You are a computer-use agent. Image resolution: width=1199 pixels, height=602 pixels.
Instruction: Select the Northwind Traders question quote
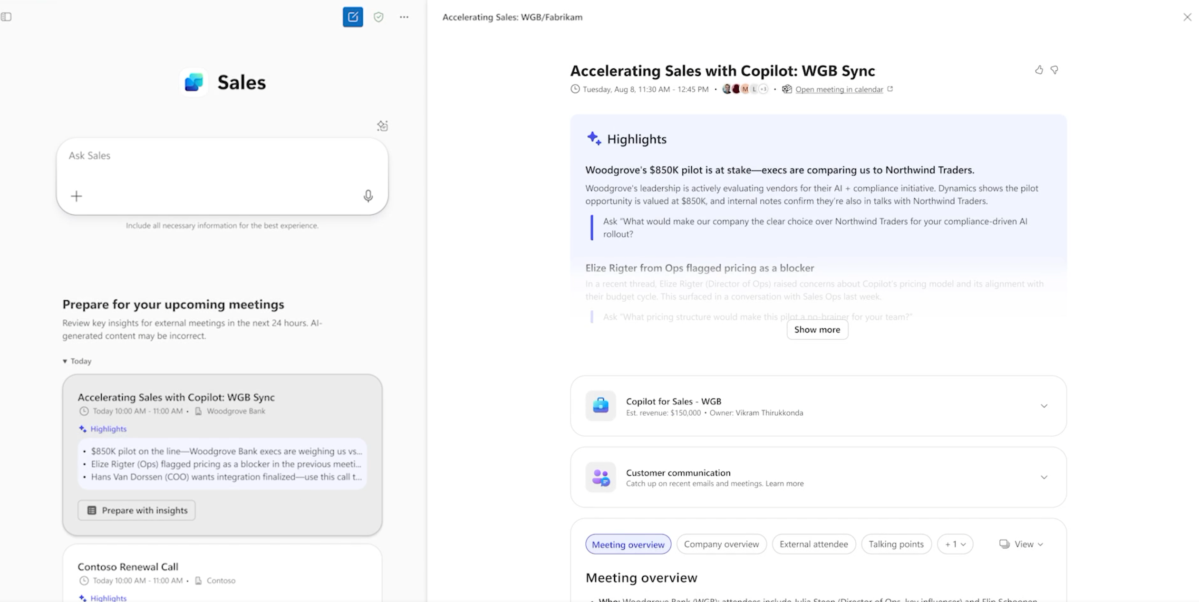coord(815,228)
